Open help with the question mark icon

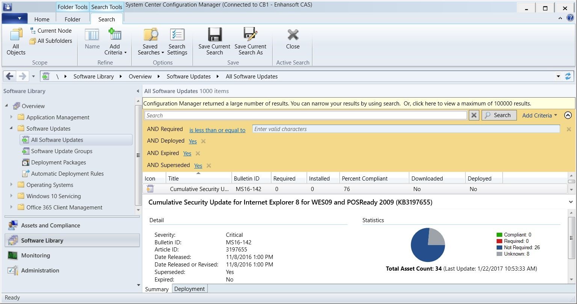(x=570, y=18)
